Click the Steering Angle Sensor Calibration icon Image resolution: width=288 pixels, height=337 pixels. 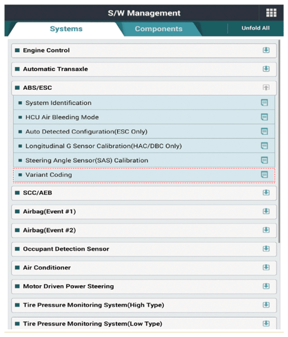(x=264, y=160)
